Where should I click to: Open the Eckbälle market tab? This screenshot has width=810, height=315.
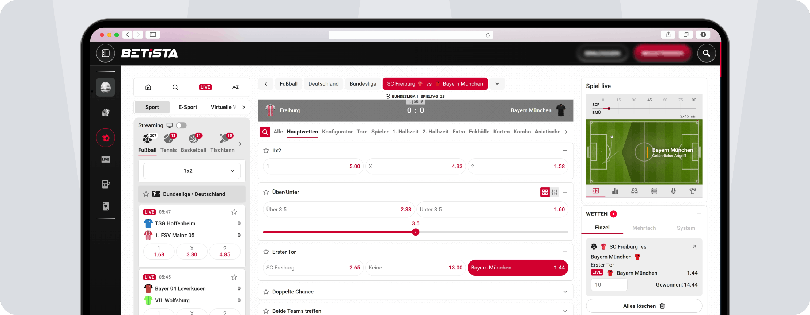479,132
